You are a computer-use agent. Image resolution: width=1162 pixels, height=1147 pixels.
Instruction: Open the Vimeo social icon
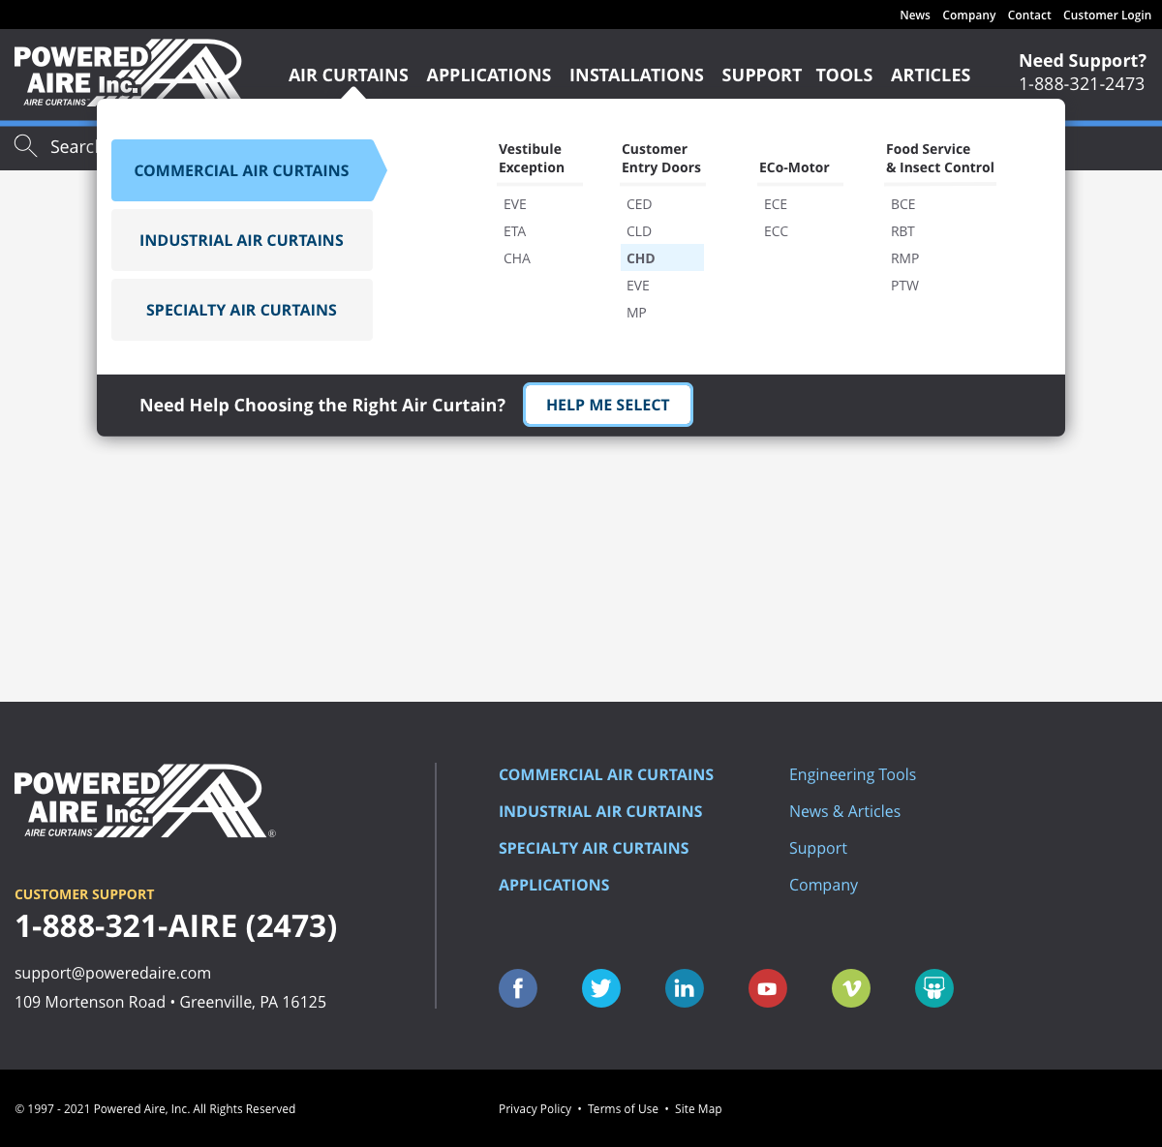point(851,988)
